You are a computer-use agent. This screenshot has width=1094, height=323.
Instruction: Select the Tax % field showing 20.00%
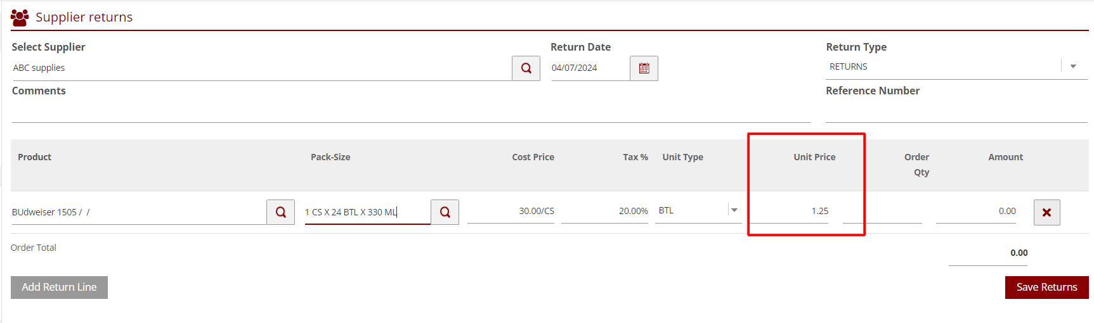pyautogui.click(x=604, y=211)
